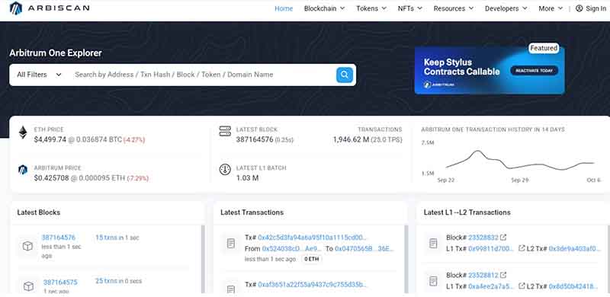Click the Latest Blocks heading

(x=39, y=212)
